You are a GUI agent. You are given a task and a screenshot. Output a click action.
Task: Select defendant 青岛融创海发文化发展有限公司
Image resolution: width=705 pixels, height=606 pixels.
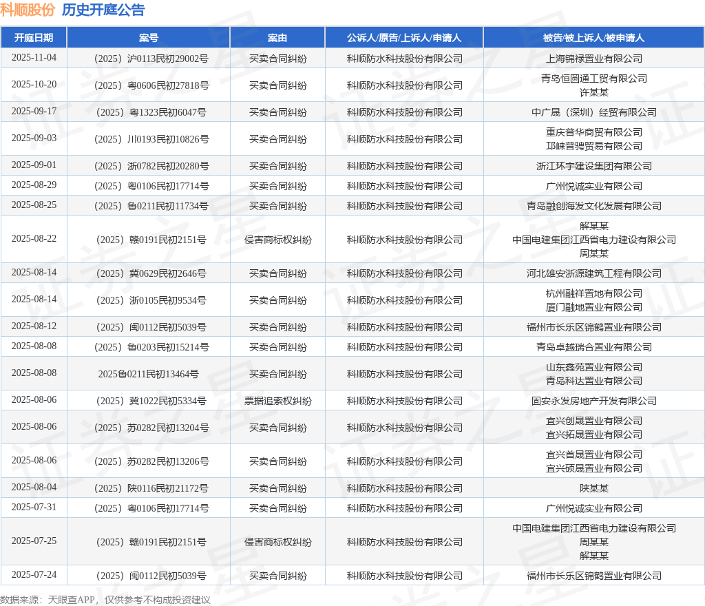coord(594,206)
